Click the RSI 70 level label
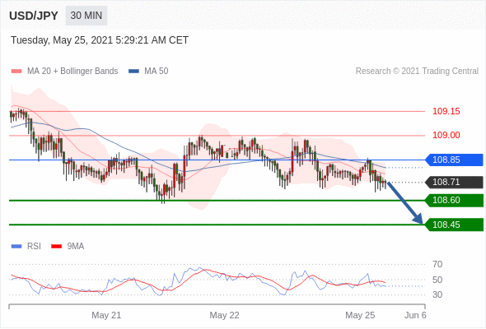 coord(437,264)
